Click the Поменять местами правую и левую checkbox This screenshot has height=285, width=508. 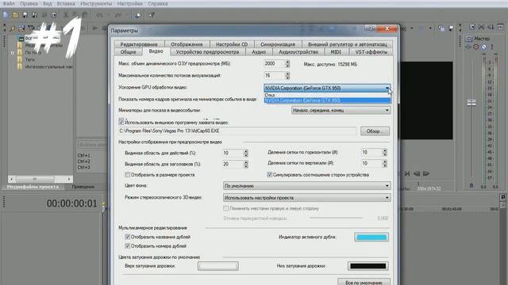pos(225,208)
